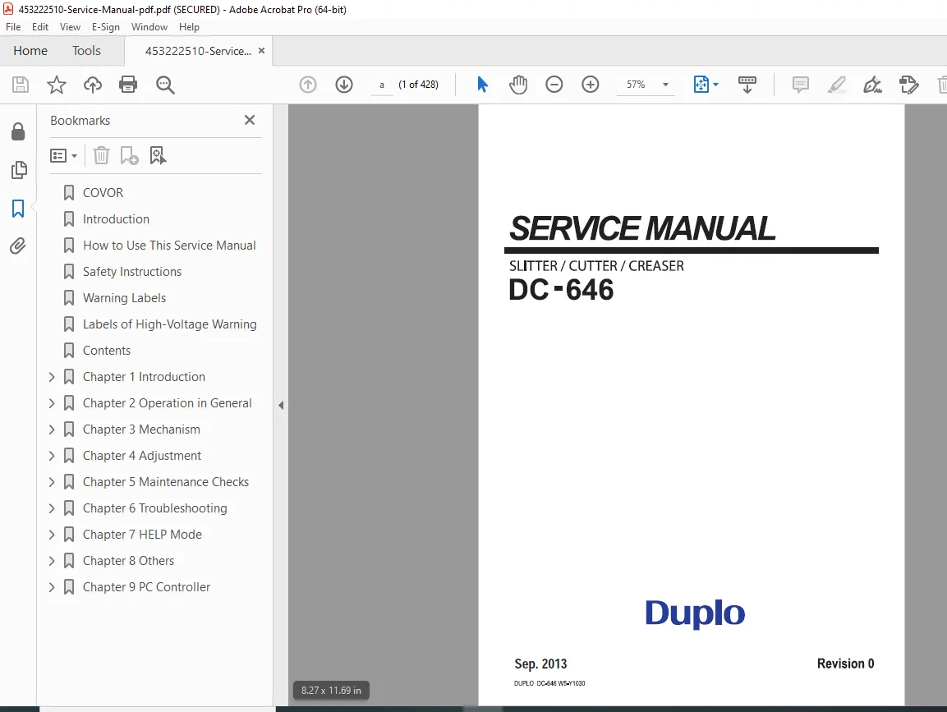Switch to the Home tab
Screen dimensions: 947x712
tap(30, 51)
